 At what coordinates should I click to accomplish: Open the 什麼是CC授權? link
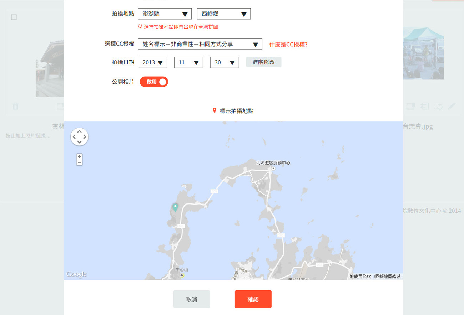[x=288, y=44]
